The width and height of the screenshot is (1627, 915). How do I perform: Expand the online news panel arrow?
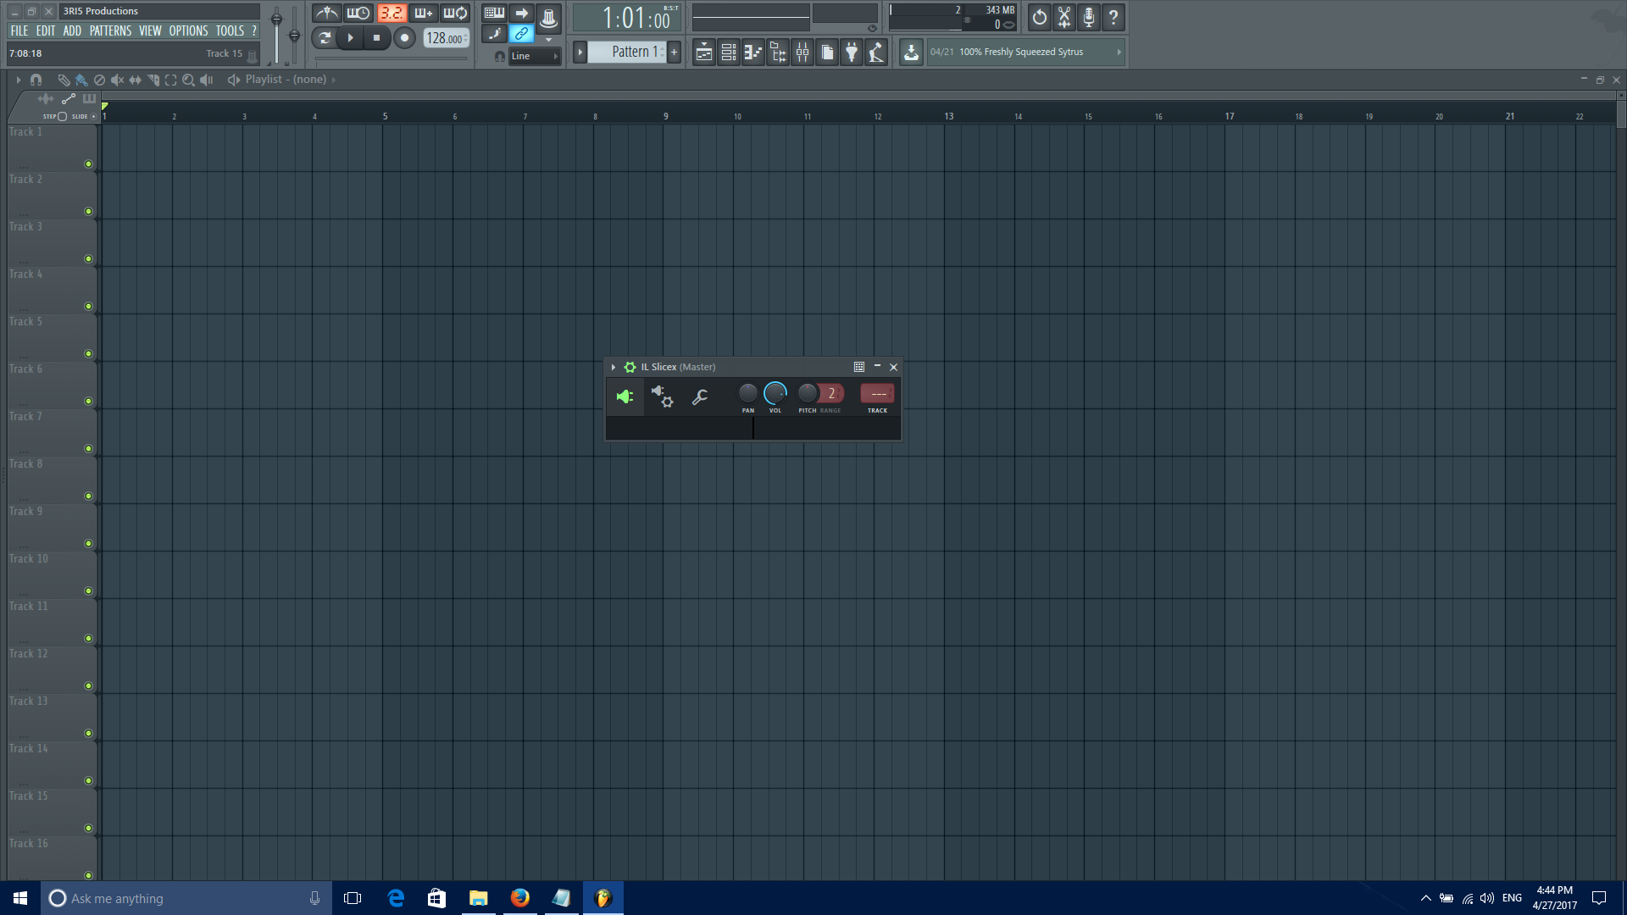click(1119, 53)
